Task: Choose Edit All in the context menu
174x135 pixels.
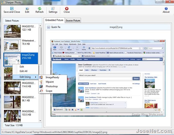Action: pos(24,71)
